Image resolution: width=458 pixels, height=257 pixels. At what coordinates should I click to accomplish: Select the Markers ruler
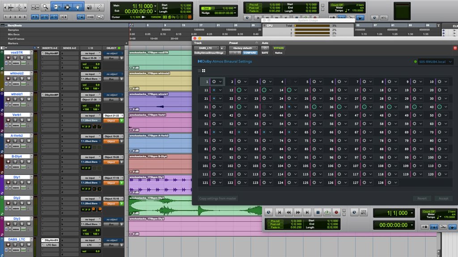tap(13, 43)
